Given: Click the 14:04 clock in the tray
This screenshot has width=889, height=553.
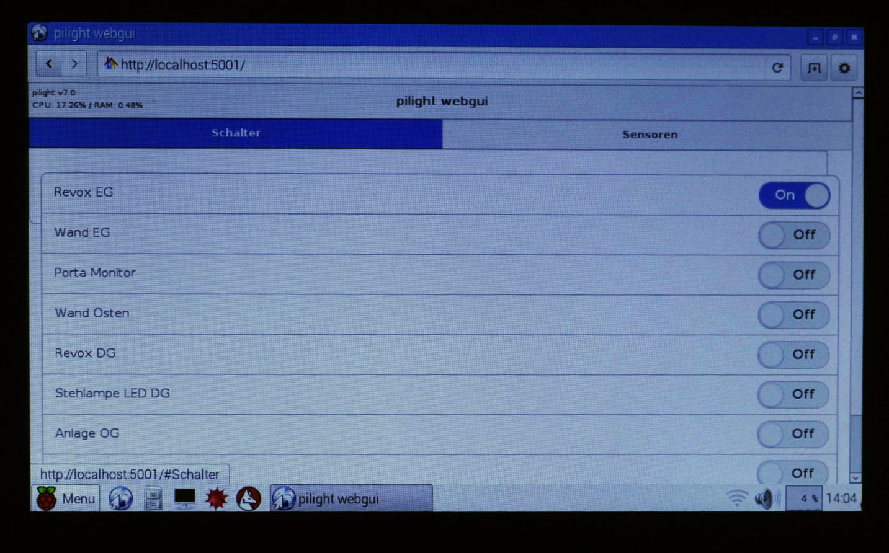Looking at the screenshot, I should pos(841,498).
